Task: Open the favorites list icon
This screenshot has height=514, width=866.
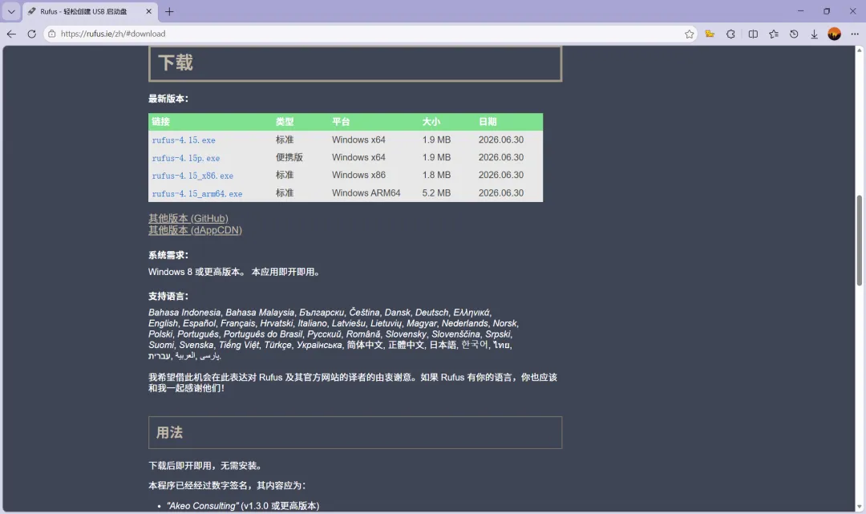Action: pos(773,34)
